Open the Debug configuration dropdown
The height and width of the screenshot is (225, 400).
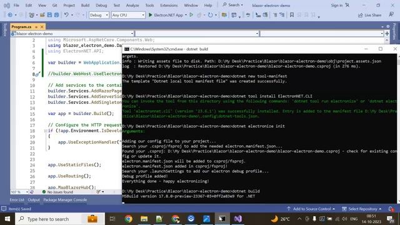(x=99, y=15)
